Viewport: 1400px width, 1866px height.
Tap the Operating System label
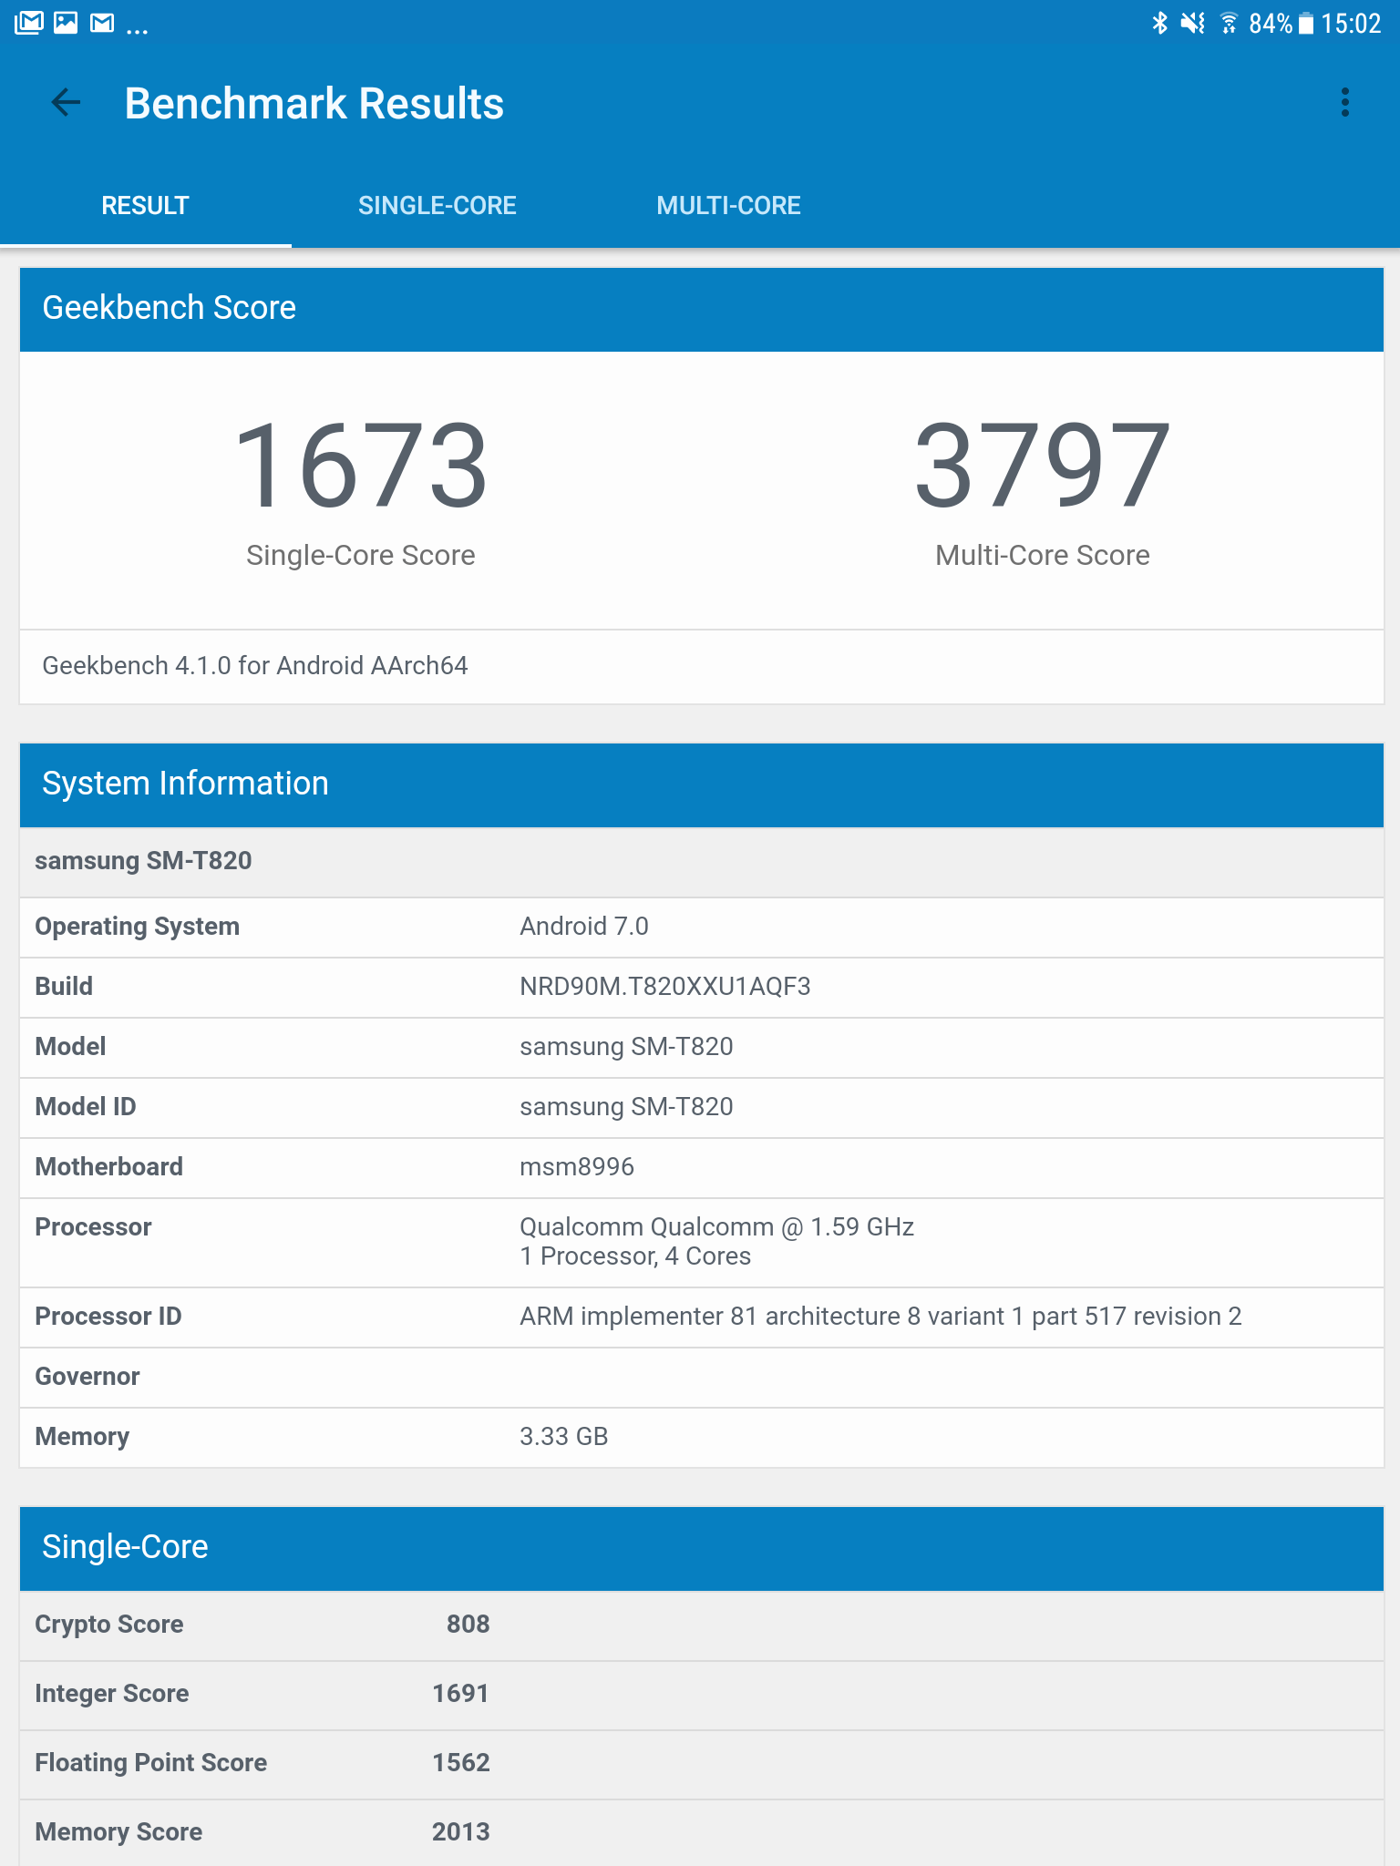coord(137,927)
